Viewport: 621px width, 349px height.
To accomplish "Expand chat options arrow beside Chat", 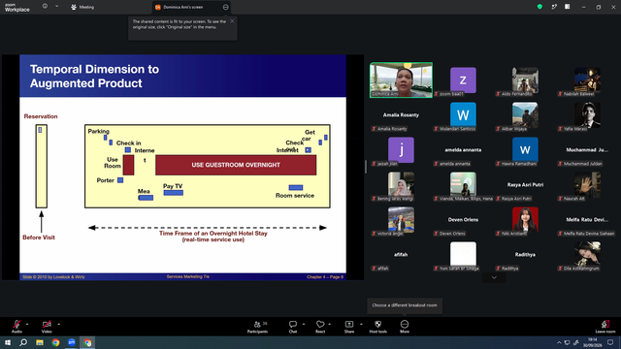I will pos(304,324).
